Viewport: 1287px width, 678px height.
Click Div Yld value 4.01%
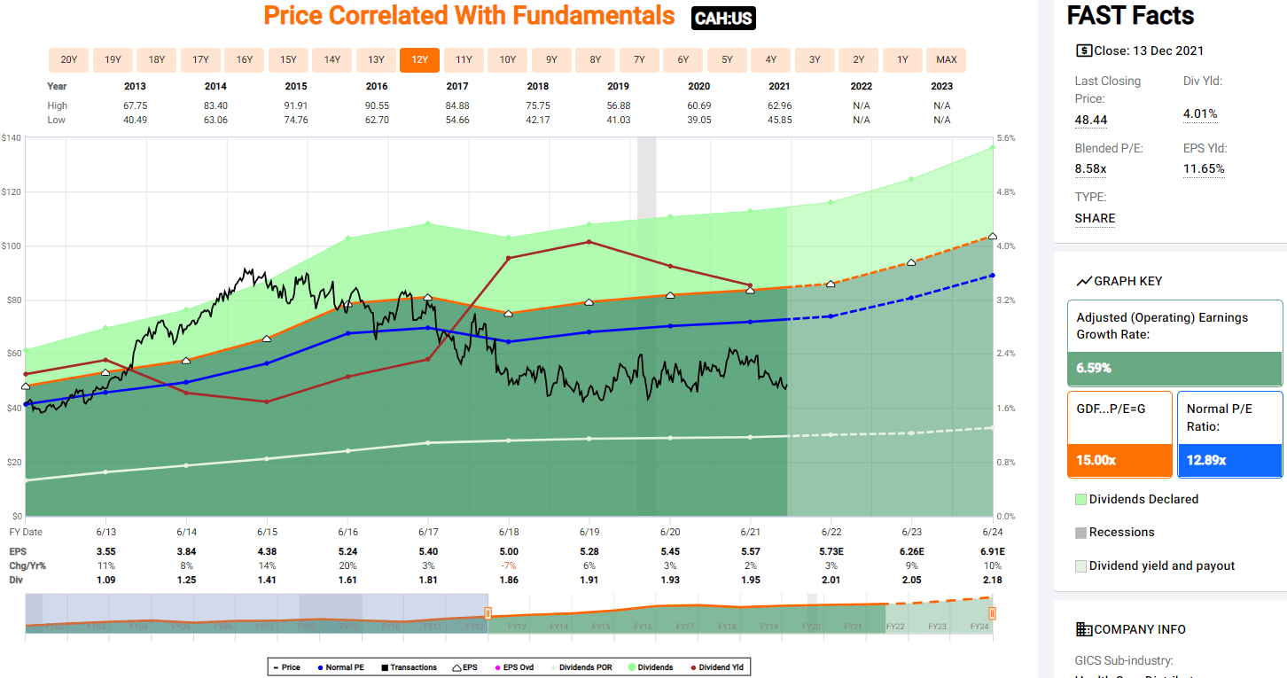click(x=1200, y=113)
